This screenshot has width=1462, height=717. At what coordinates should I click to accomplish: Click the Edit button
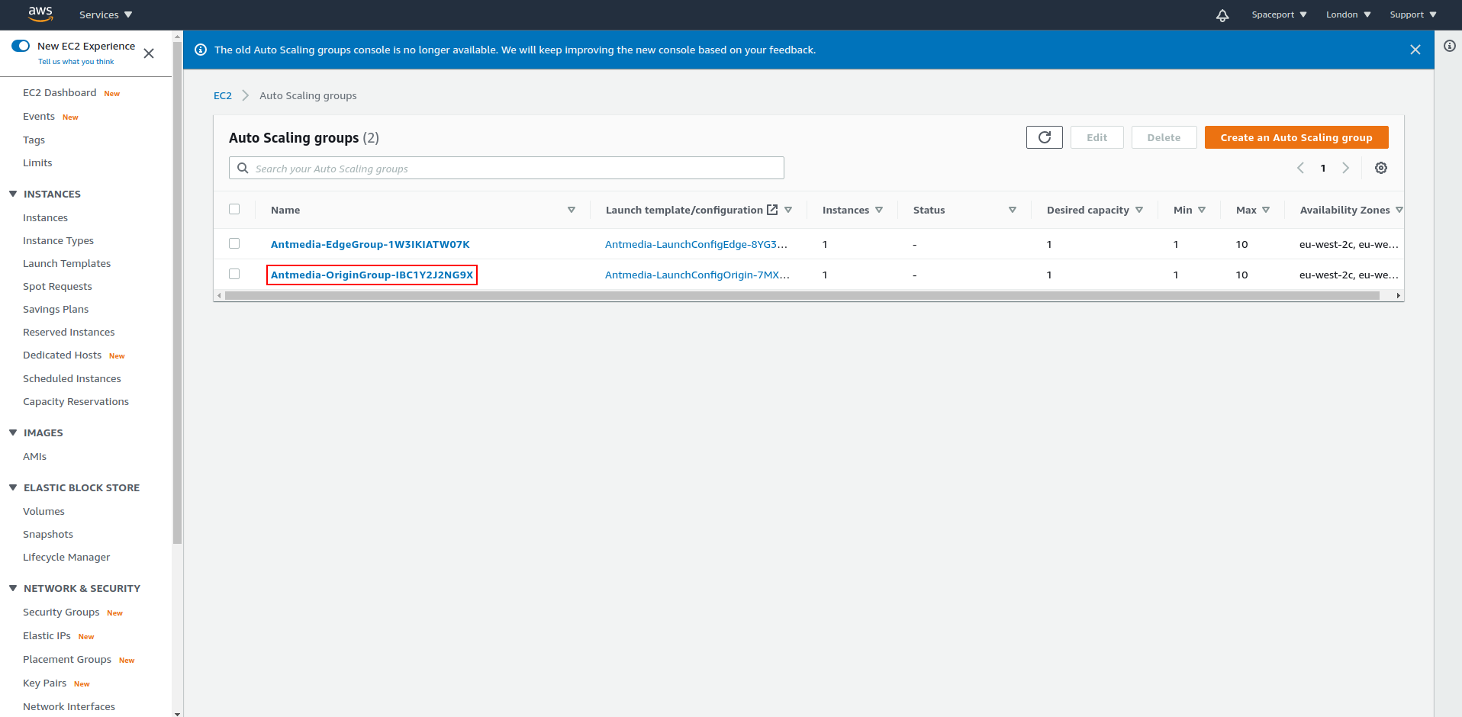(x=1096, y=137)
